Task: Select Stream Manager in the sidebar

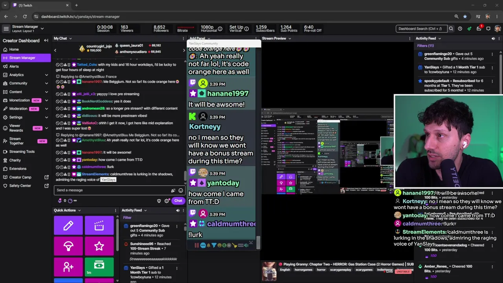Action: pos(26,58)
